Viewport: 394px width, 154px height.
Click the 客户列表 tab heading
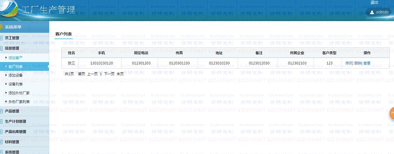click(x=64, y=34)
